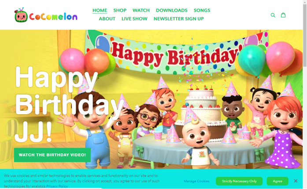
Task: Open the Privacy Policy link
Action: point(57,186)
